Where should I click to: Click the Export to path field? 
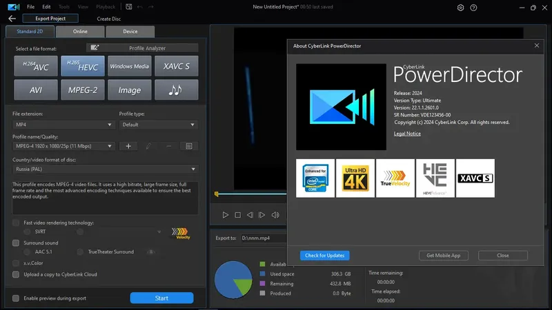tap(264, 238)
